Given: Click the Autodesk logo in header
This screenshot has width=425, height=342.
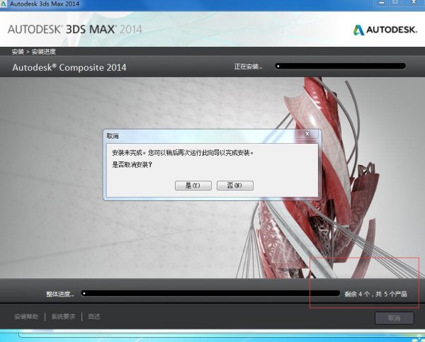Looking at the screenshot, I should (385, 30).
